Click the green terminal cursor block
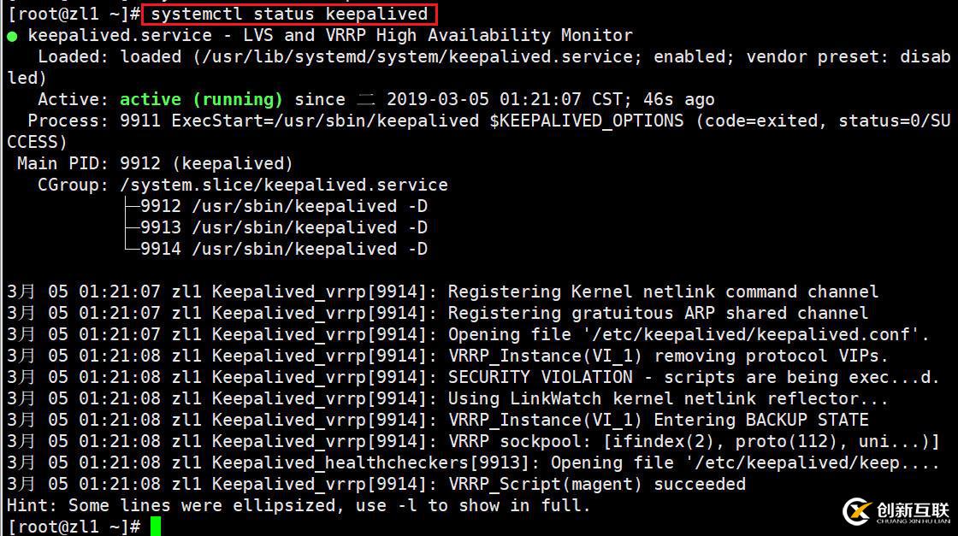This screenshot has width=958, height=536. pyautogui.click(x=156, y=527)
